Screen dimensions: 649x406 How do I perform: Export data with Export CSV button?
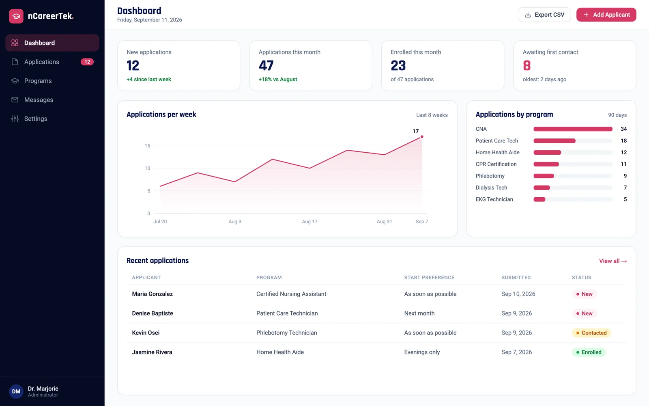[544, 15]
